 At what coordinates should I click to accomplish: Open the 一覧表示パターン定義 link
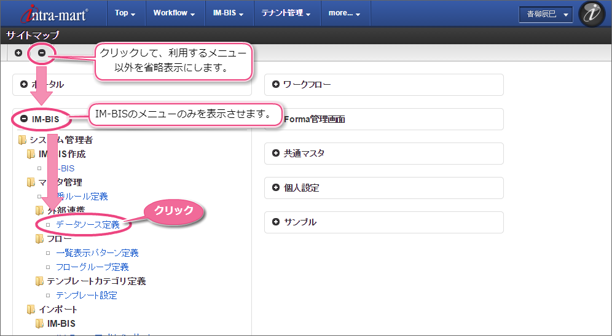97,253
